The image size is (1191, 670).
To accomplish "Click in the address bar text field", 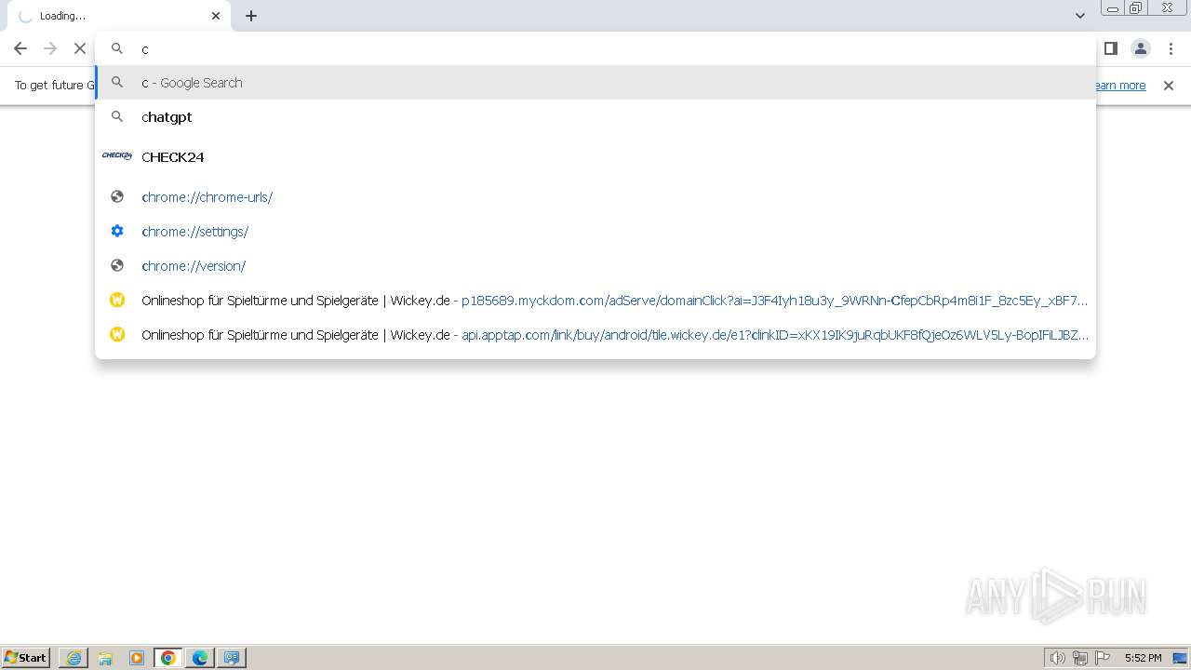I will pos(595,48).
